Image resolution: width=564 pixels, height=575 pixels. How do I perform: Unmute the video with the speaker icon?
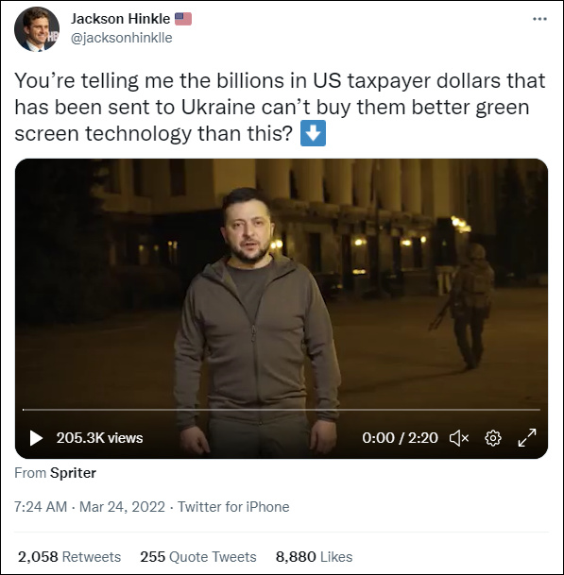tap(459, 438)
